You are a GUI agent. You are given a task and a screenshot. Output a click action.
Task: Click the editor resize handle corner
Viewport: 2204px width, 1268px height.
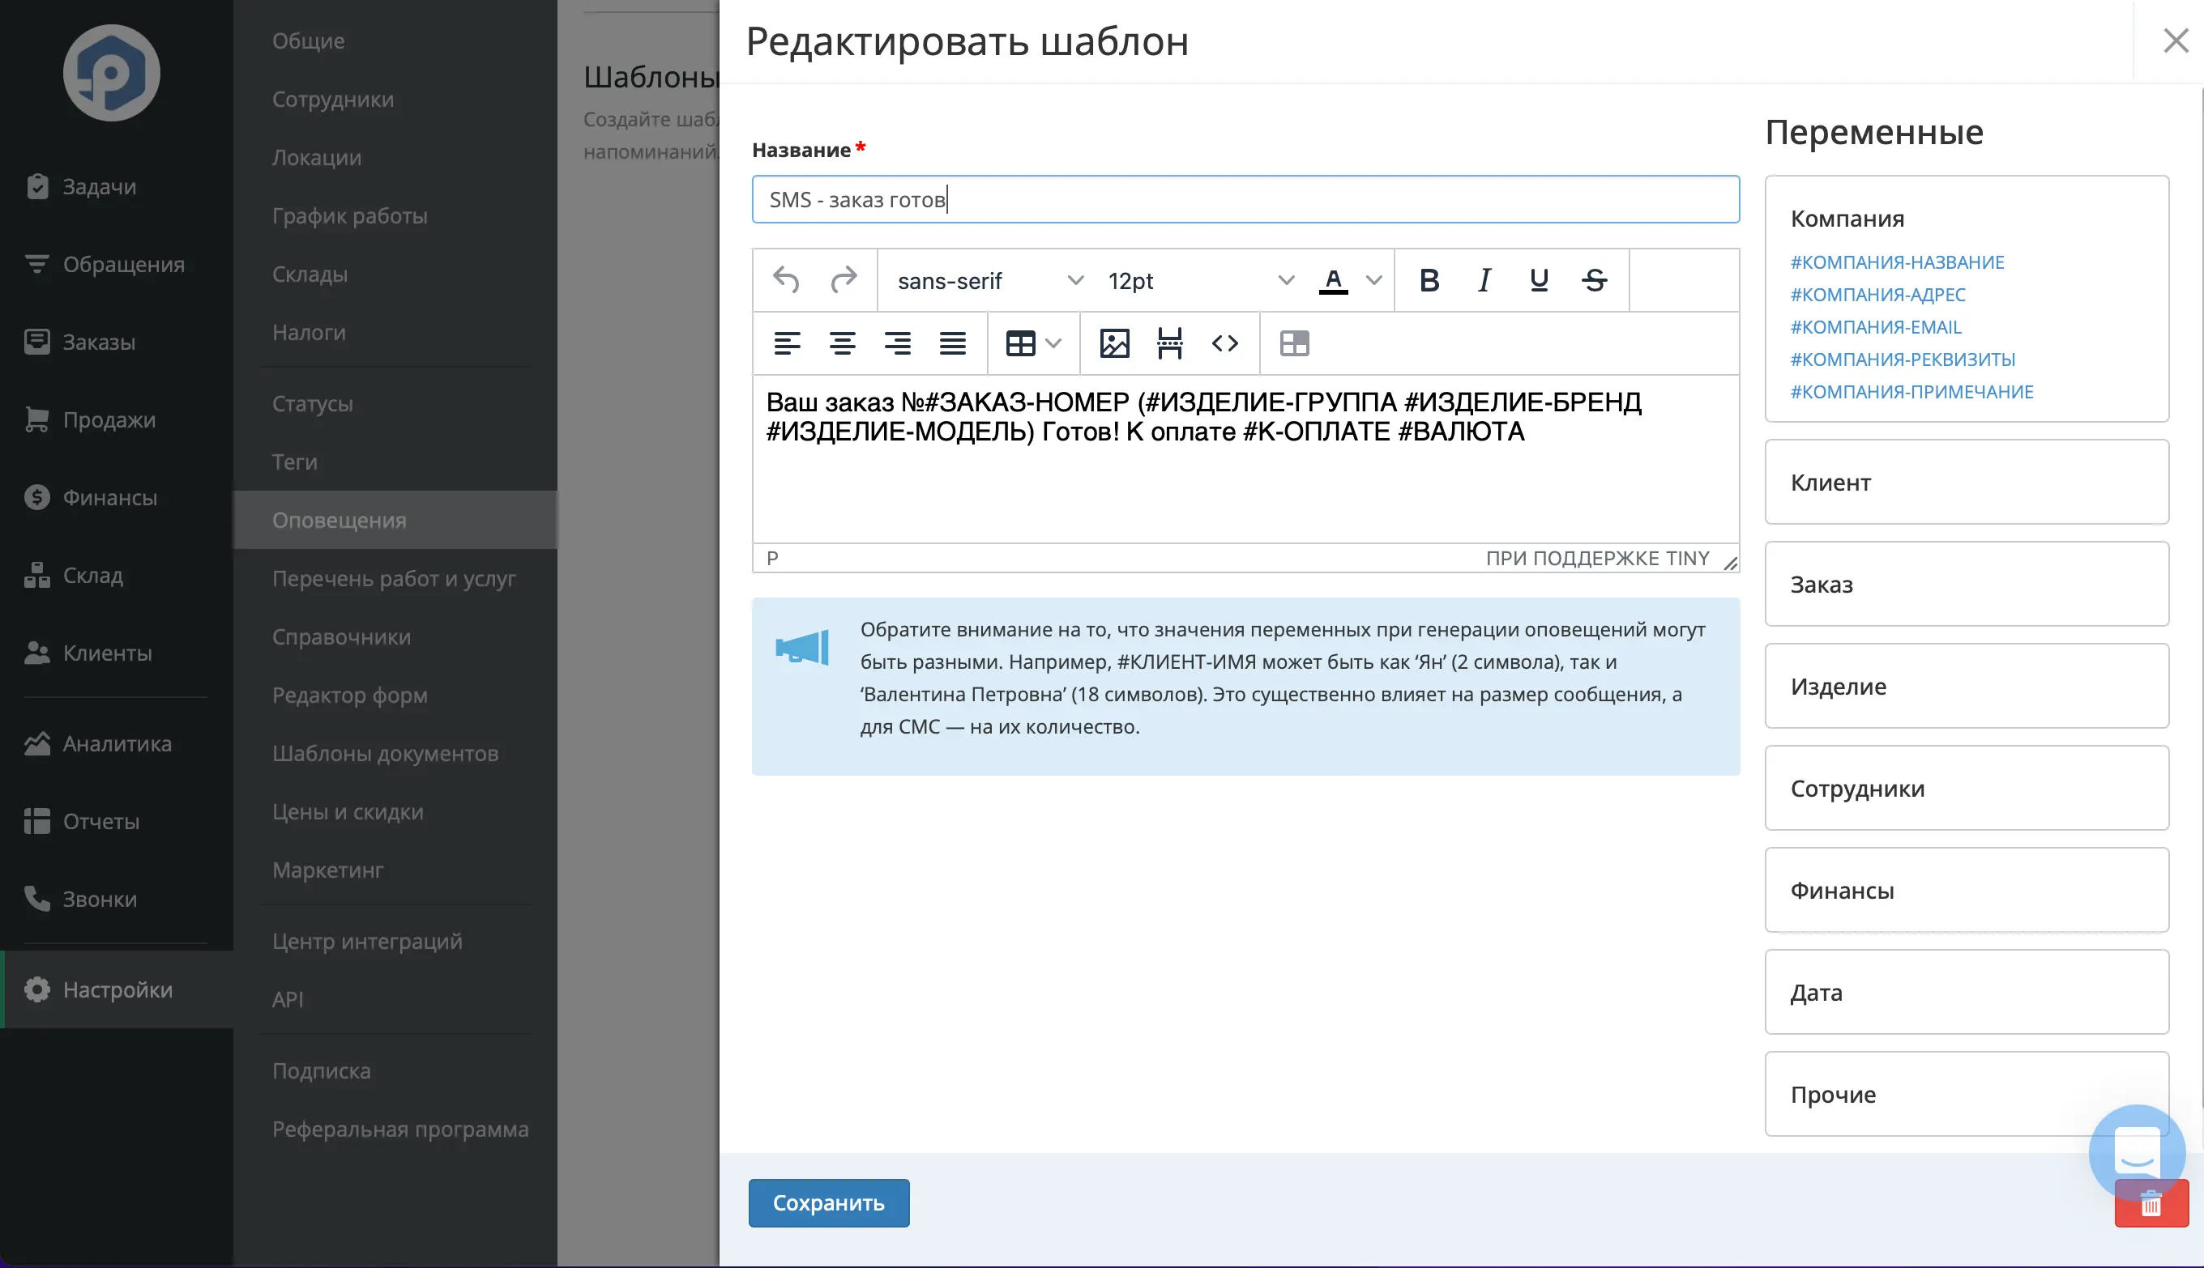point(1730,564)
